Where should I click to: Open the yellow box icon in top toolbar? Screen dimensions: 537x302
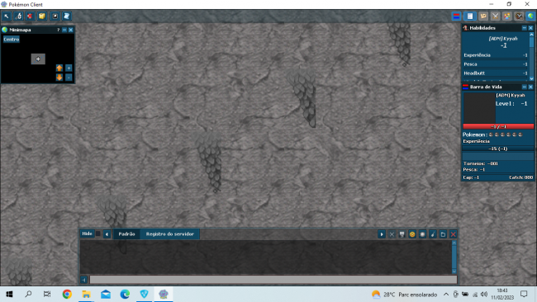pos(42,16)
